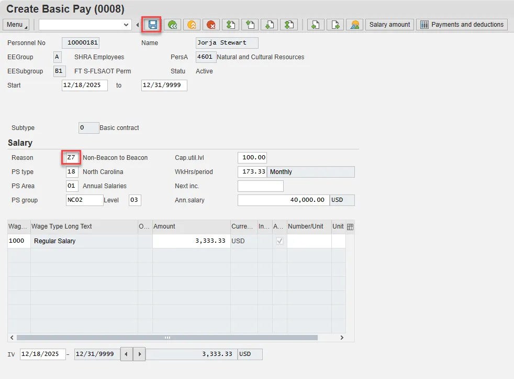Click the Non-Beacon to Beacon text
Viewport: 514px width, 379px height.
coord(115,158)
